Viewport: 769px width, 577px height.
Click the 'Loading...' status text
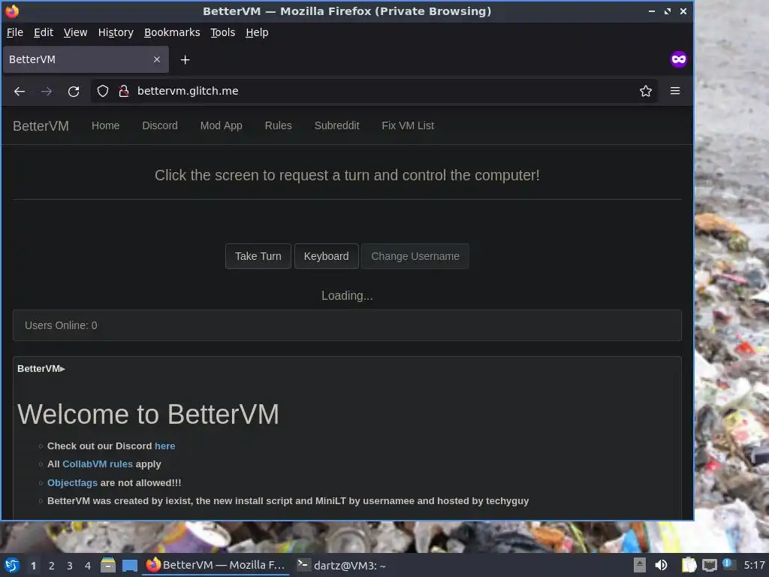click(347, 295)
